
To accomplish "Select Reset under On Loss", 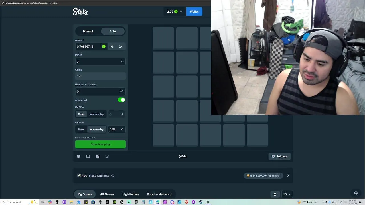I will pos(81,129).
